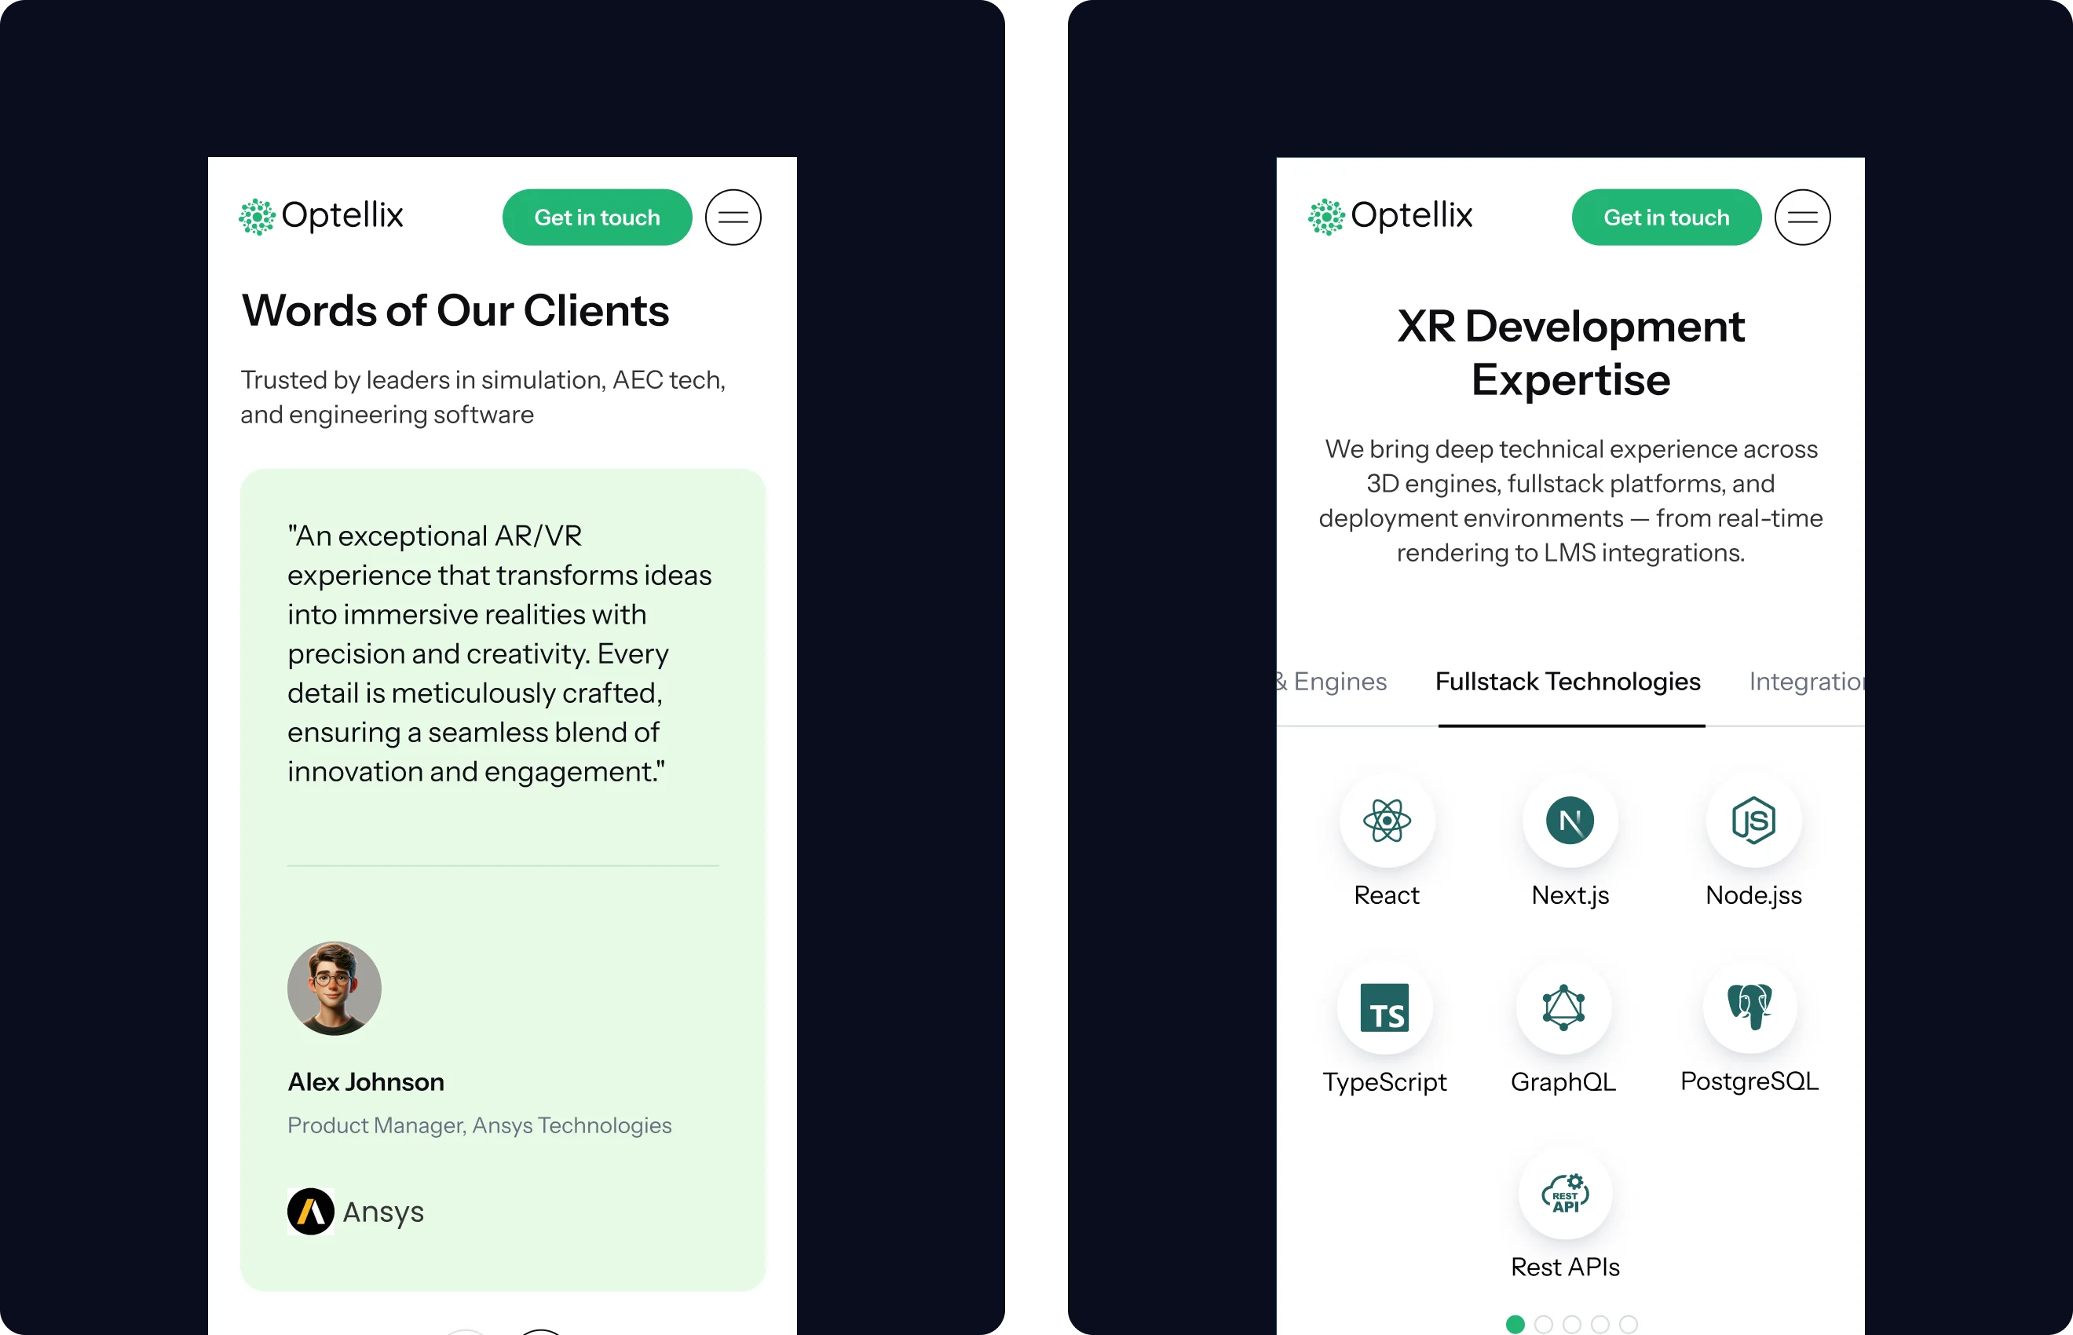2073x1335 pixels.
Task: Switch to the Fullstack Technologies tab
Action: 1568,682
